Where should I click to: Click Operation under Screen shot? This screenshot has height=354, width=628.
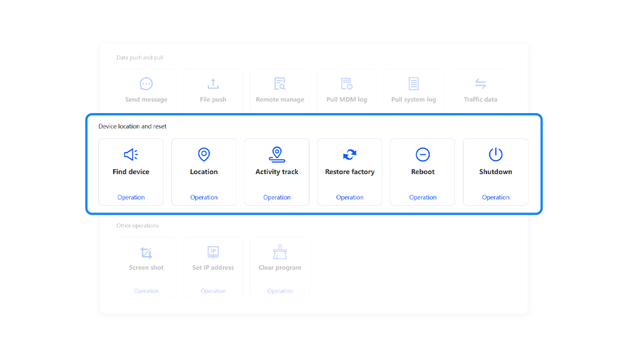146,291
